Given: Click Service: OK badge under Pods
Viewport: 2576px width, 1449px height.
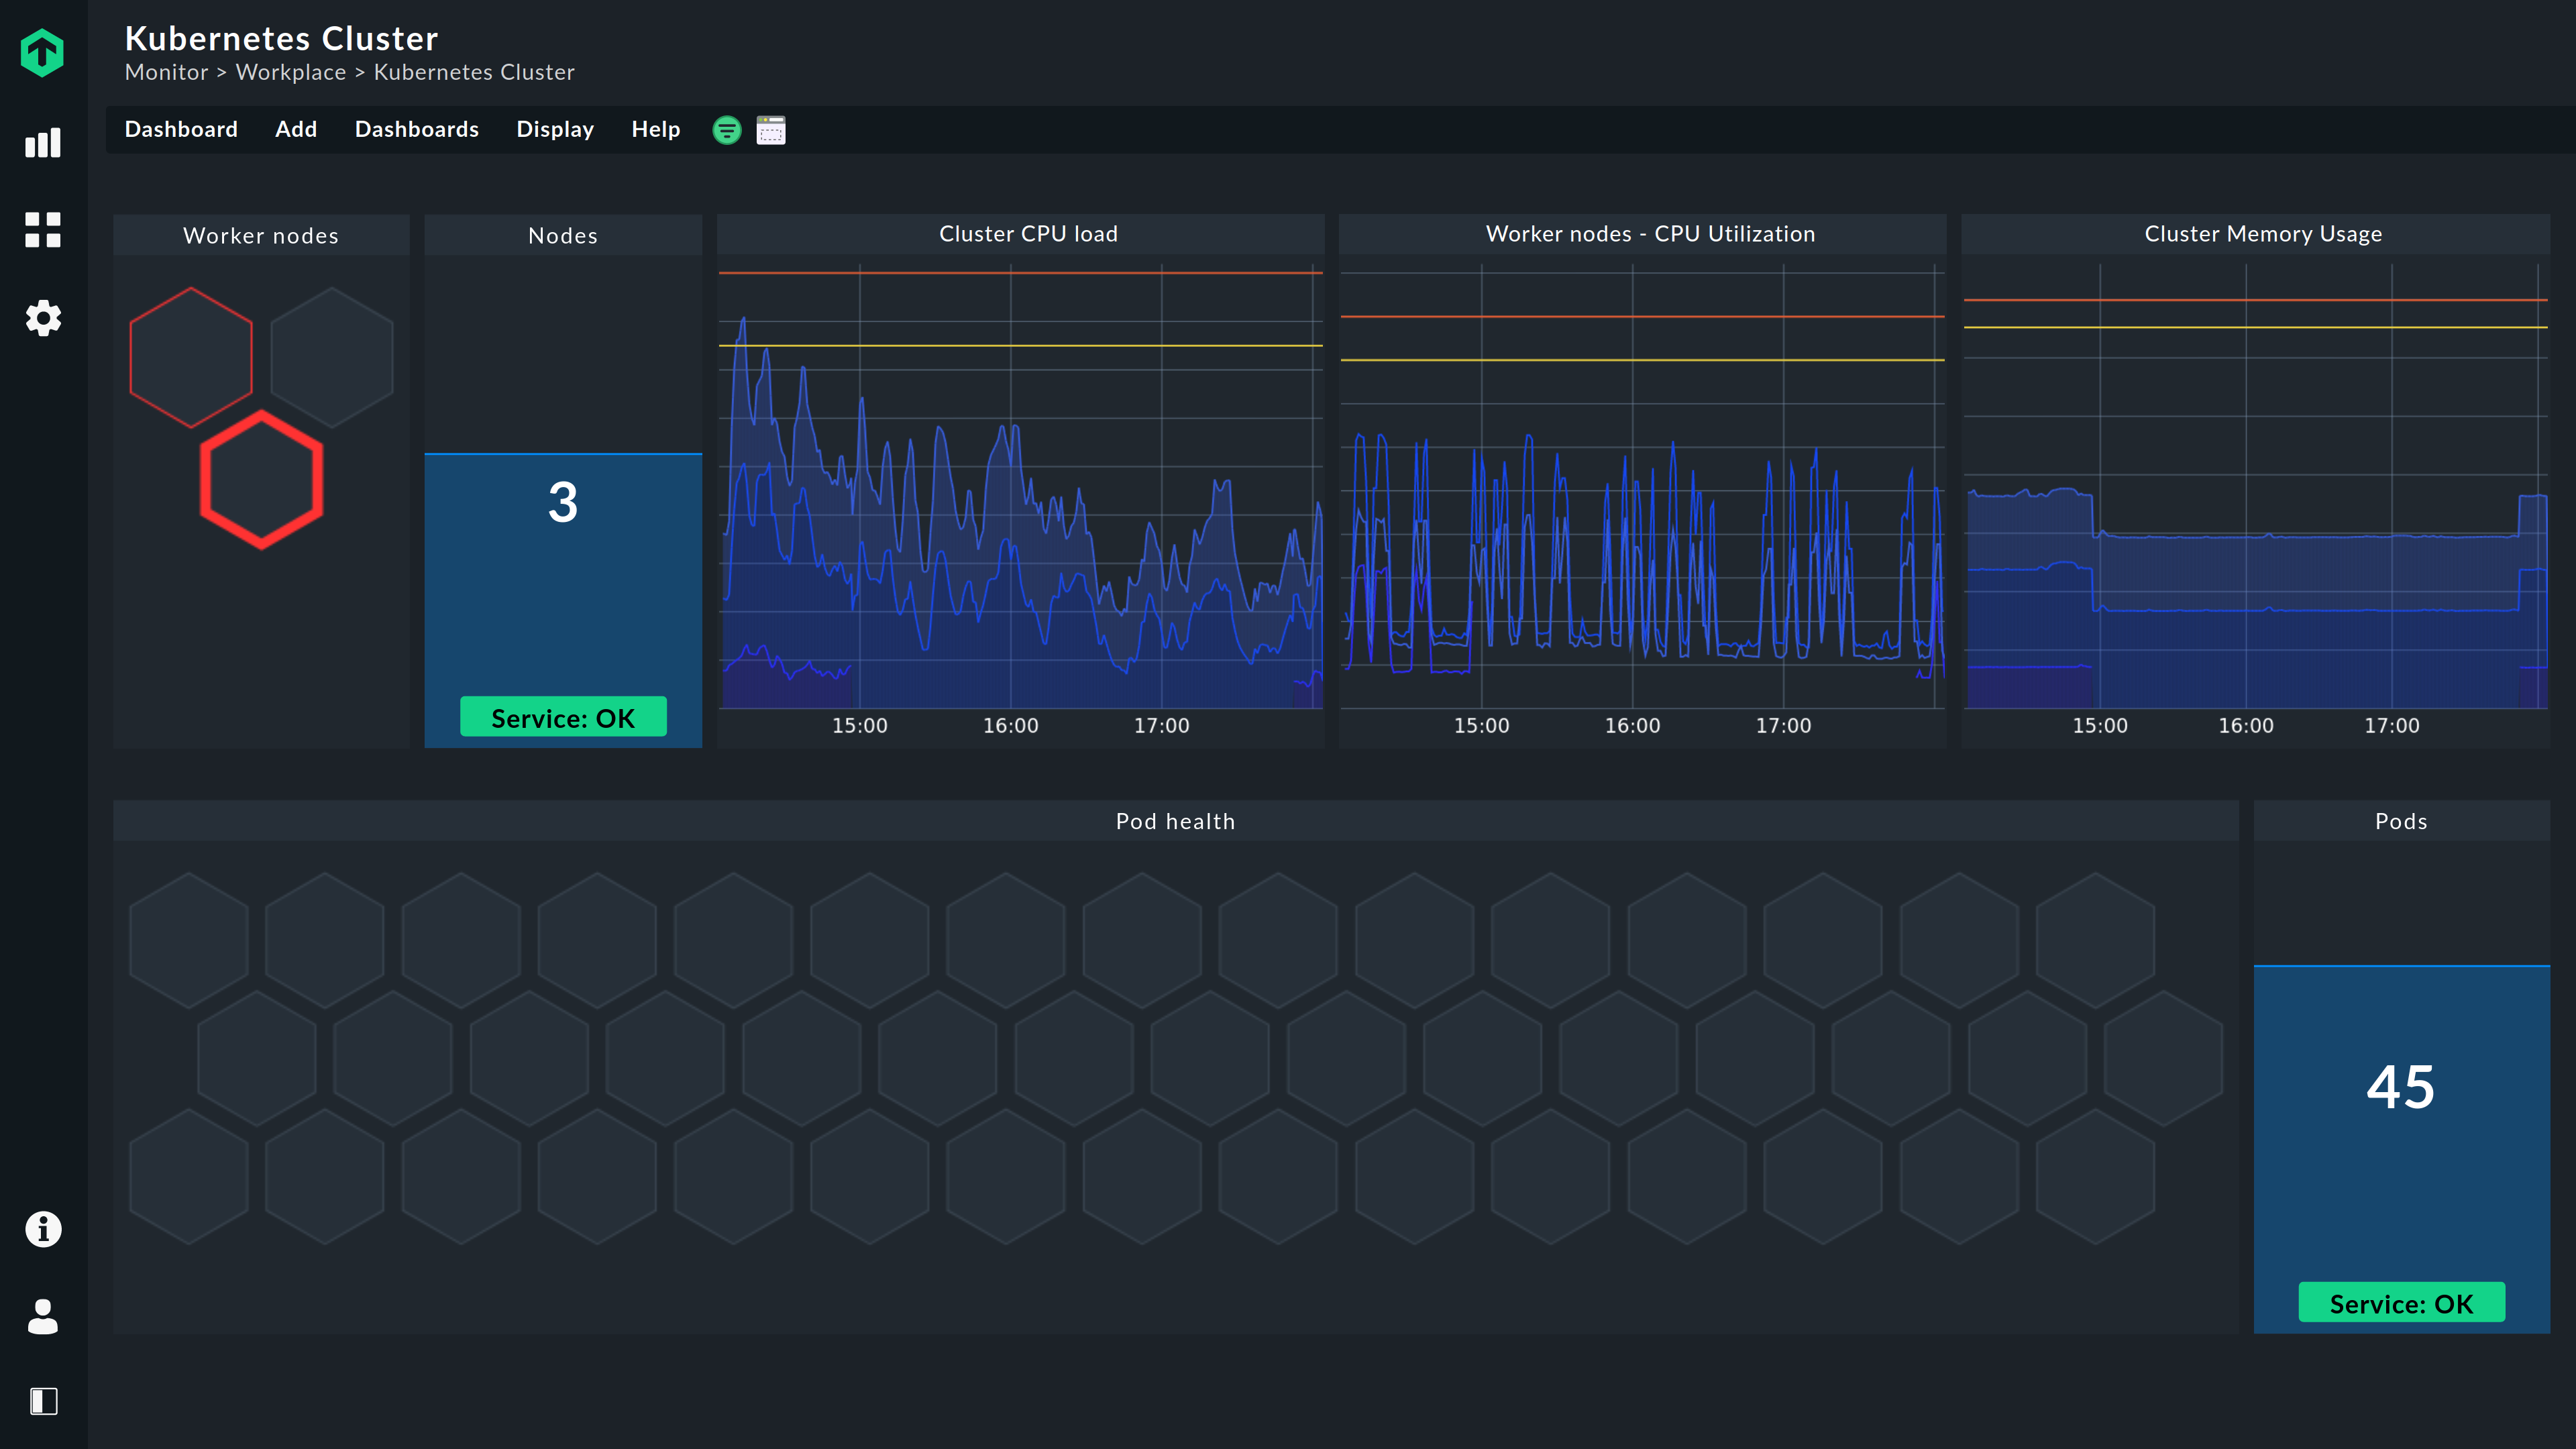Looking at the screenshot, I should 2401,1303.
